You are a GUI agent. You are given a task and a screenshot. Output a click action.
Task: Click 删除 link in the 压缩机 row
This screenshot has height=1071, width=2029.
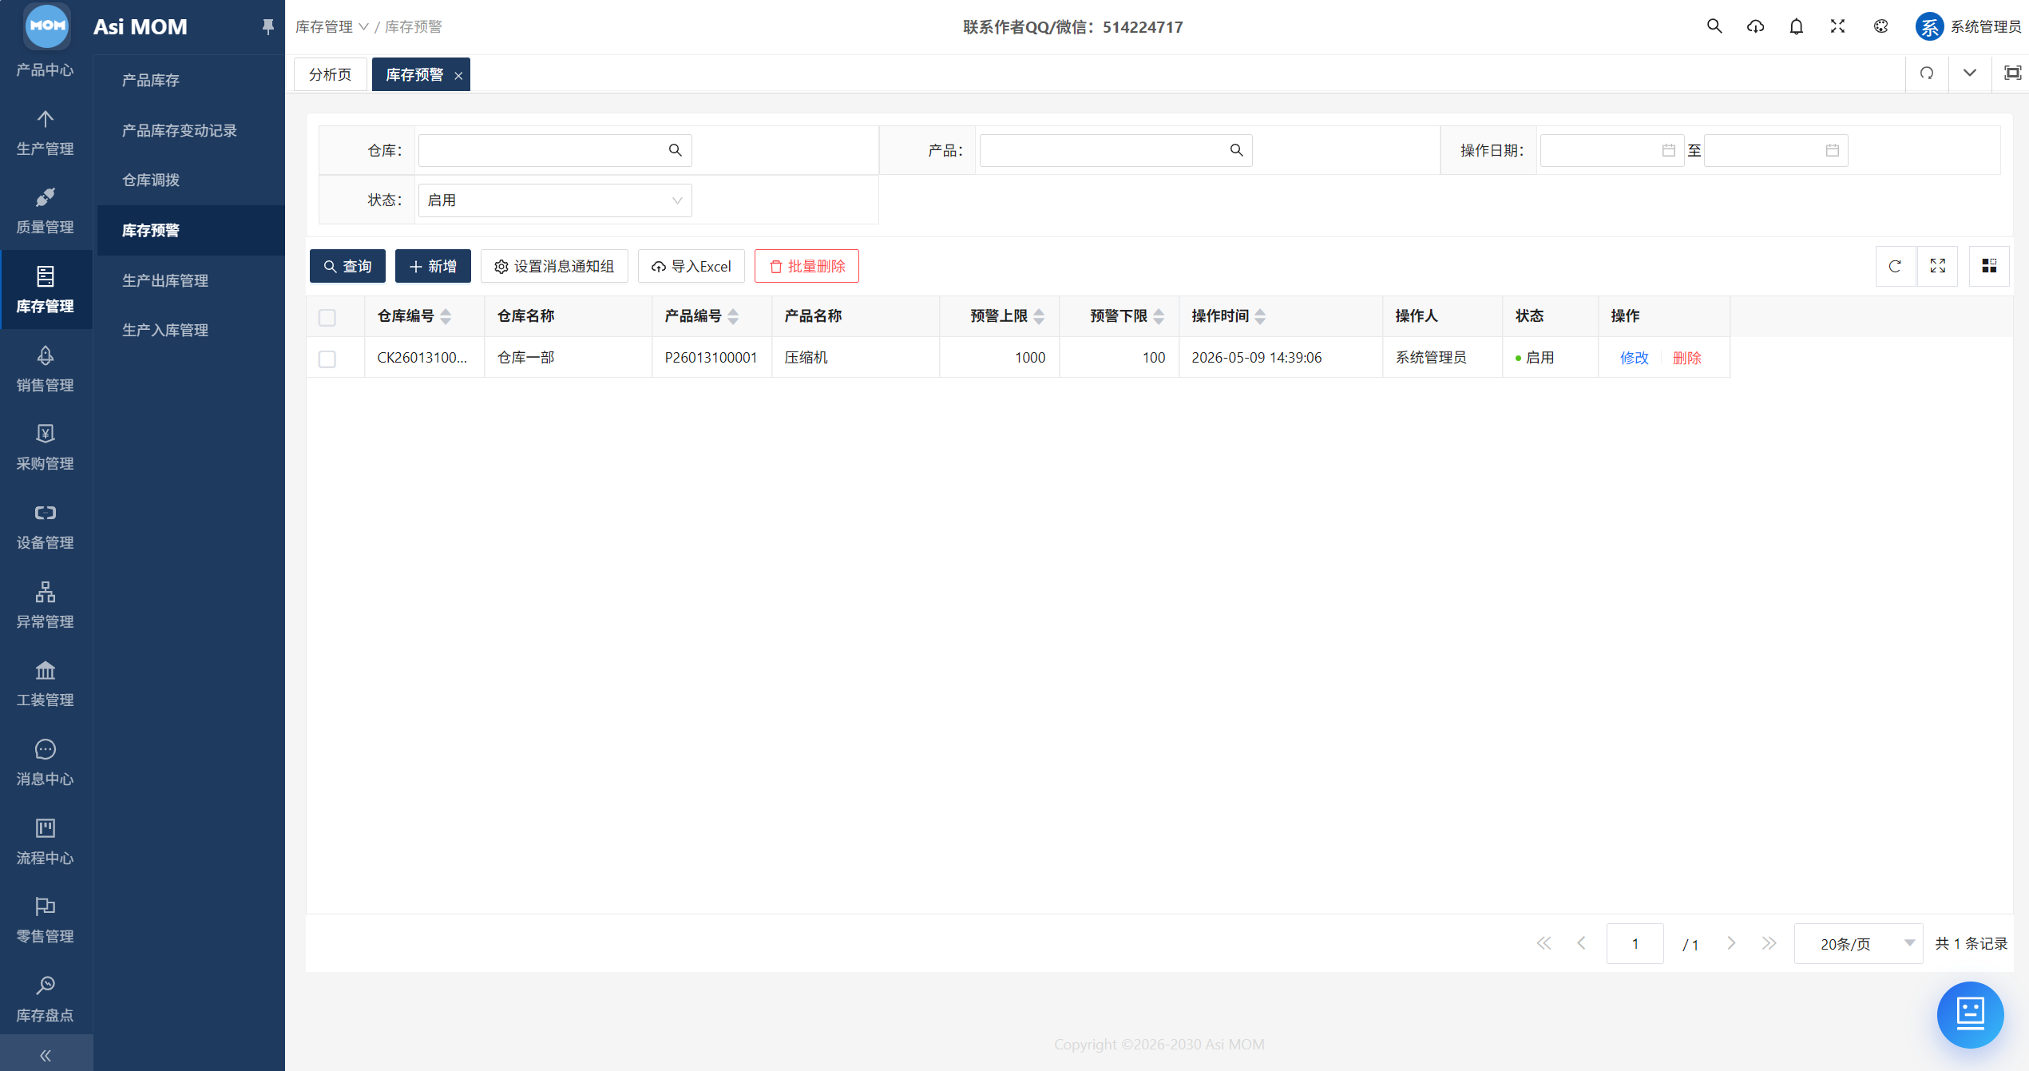1686,358
